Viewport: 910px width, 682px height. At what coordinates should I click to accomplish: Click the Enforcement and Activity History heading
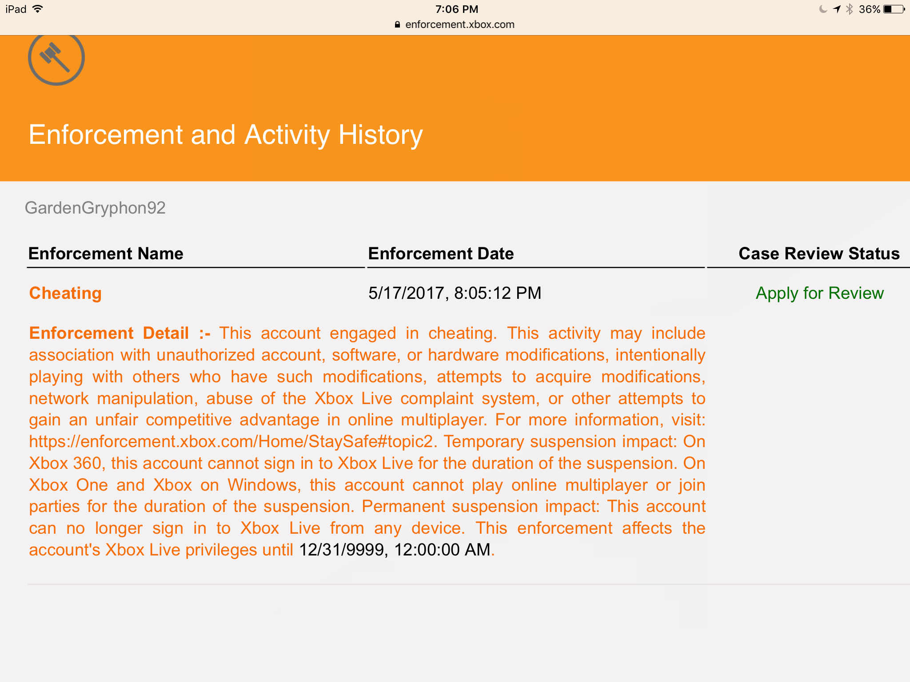[x=226, y=135]
